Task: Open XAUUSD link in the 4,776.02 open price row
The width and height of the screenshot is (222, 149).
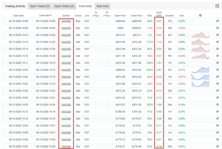Action: coord(66,126)
